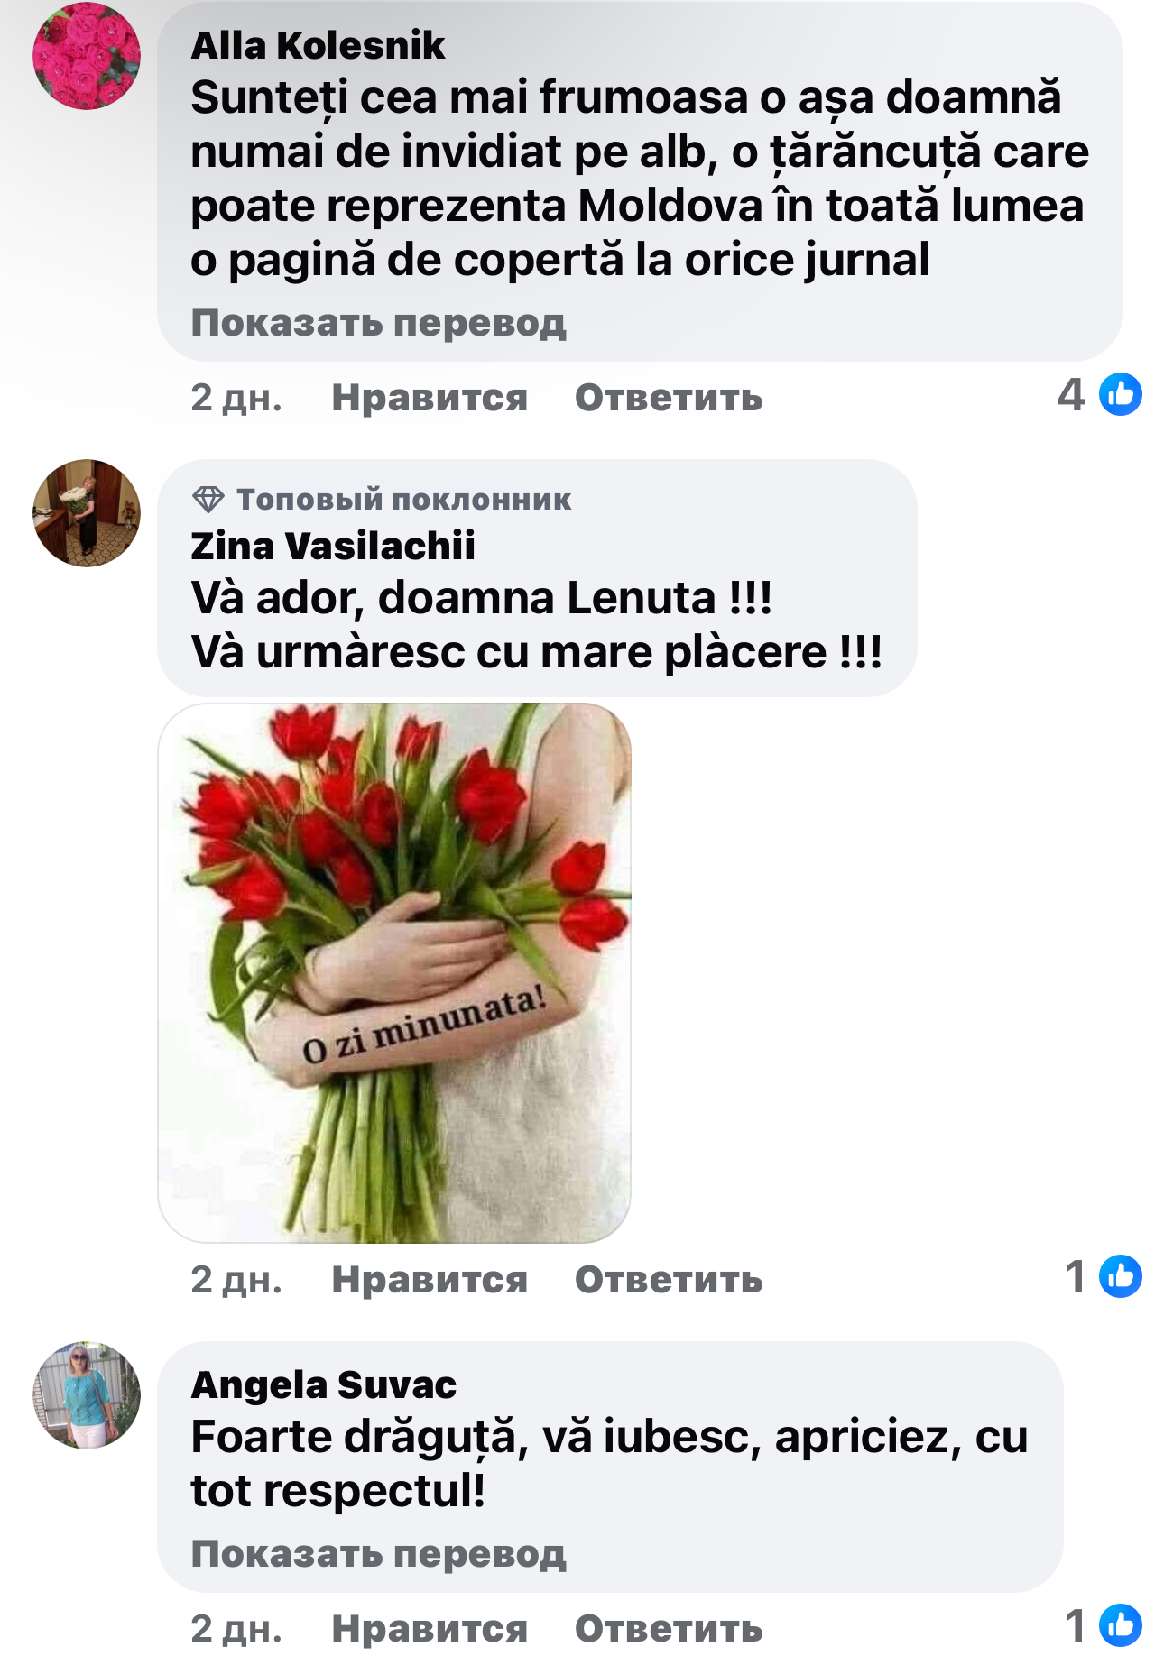This screenshot has height=1665, width=1164.
Task: Reply to Angela Suvac's comment
Action: pos(669,1628)
